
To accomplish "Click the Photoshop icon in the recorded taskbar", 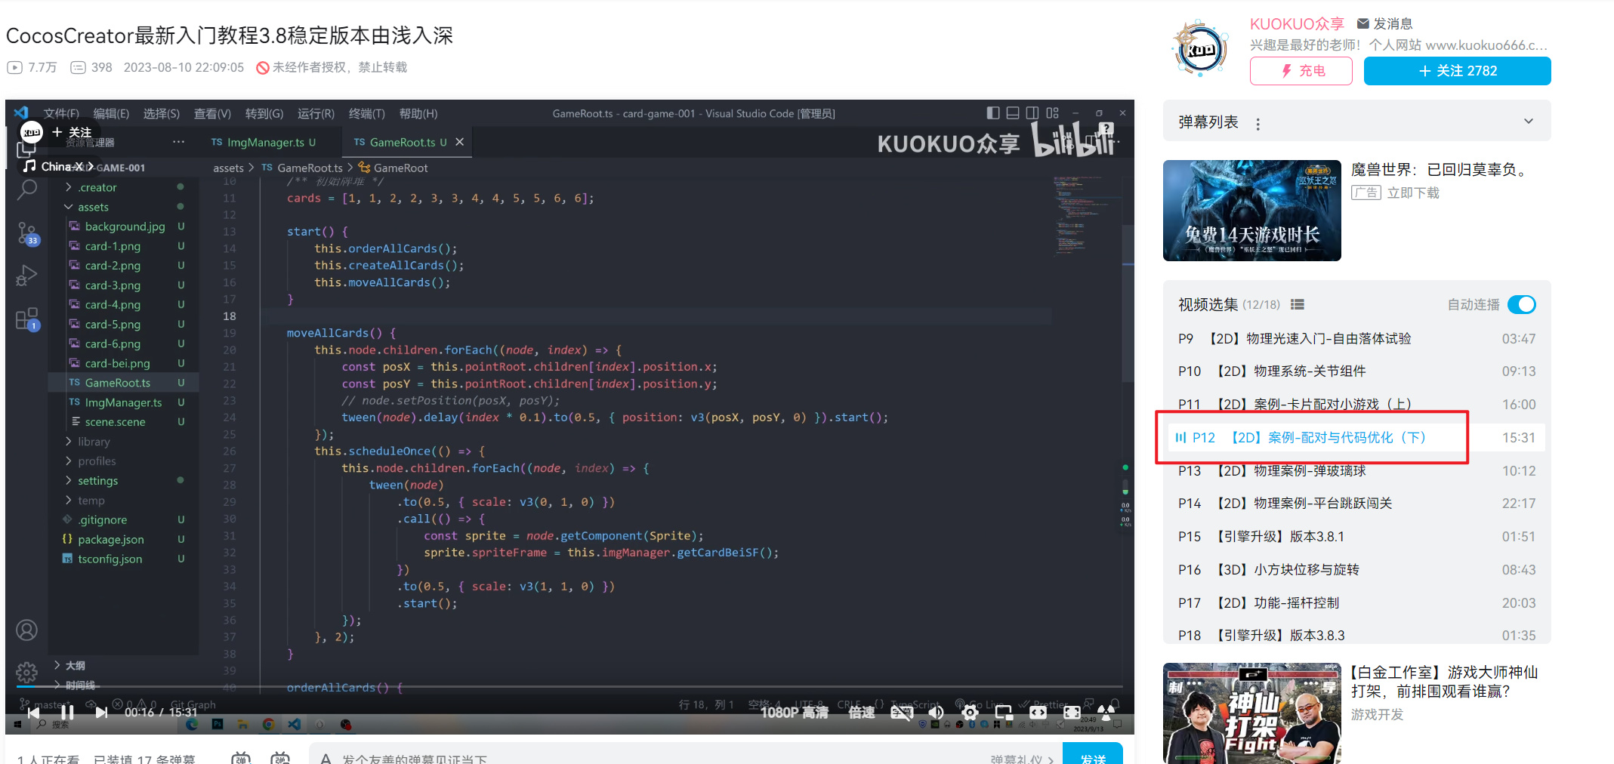I will 218,725.
